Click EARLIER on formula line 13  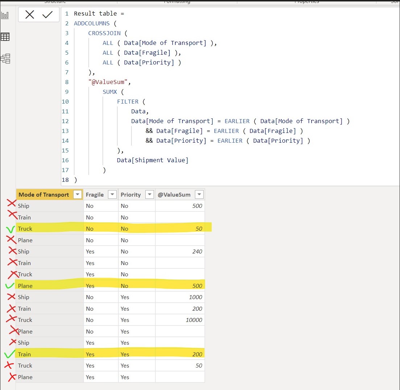tap(226, 131)
